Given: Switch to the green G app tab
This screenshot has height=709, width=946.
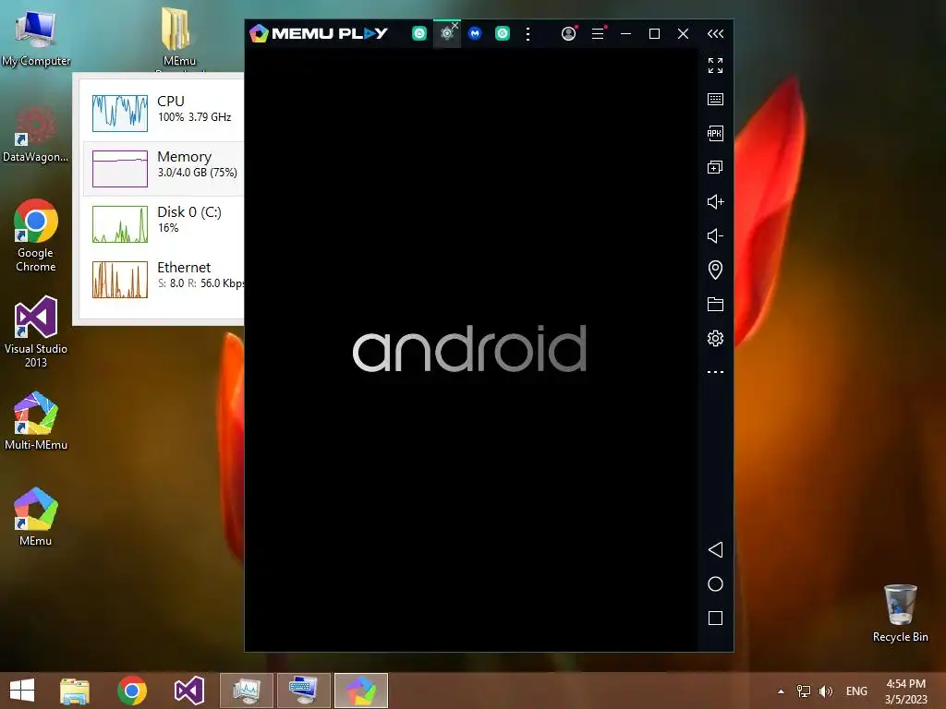Looking at the screenshot, I should pos(503,34).
